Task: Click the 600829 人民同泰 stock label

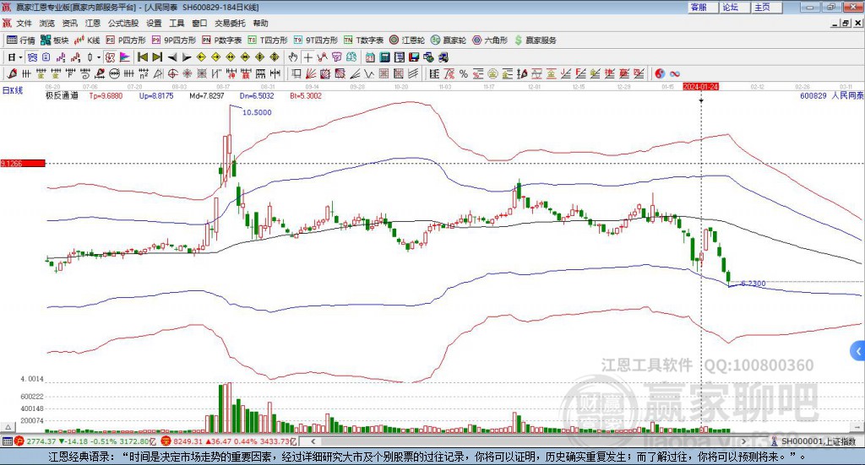Action: point(832,95)
